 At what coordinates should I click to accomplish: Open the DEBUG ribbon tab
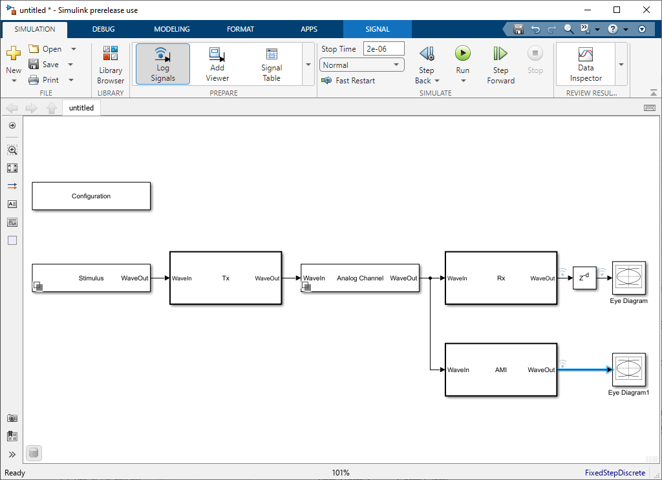coord(103,29)
